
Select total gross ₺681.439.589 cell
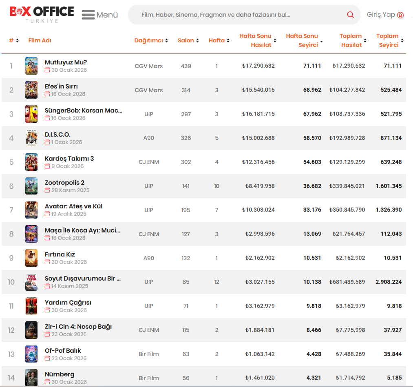tap(347, 282)
